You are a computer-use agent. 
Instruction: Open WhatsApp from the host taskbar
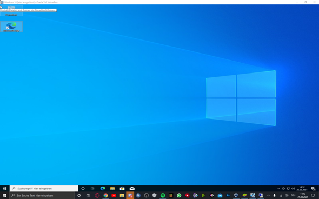pos(179,195)
